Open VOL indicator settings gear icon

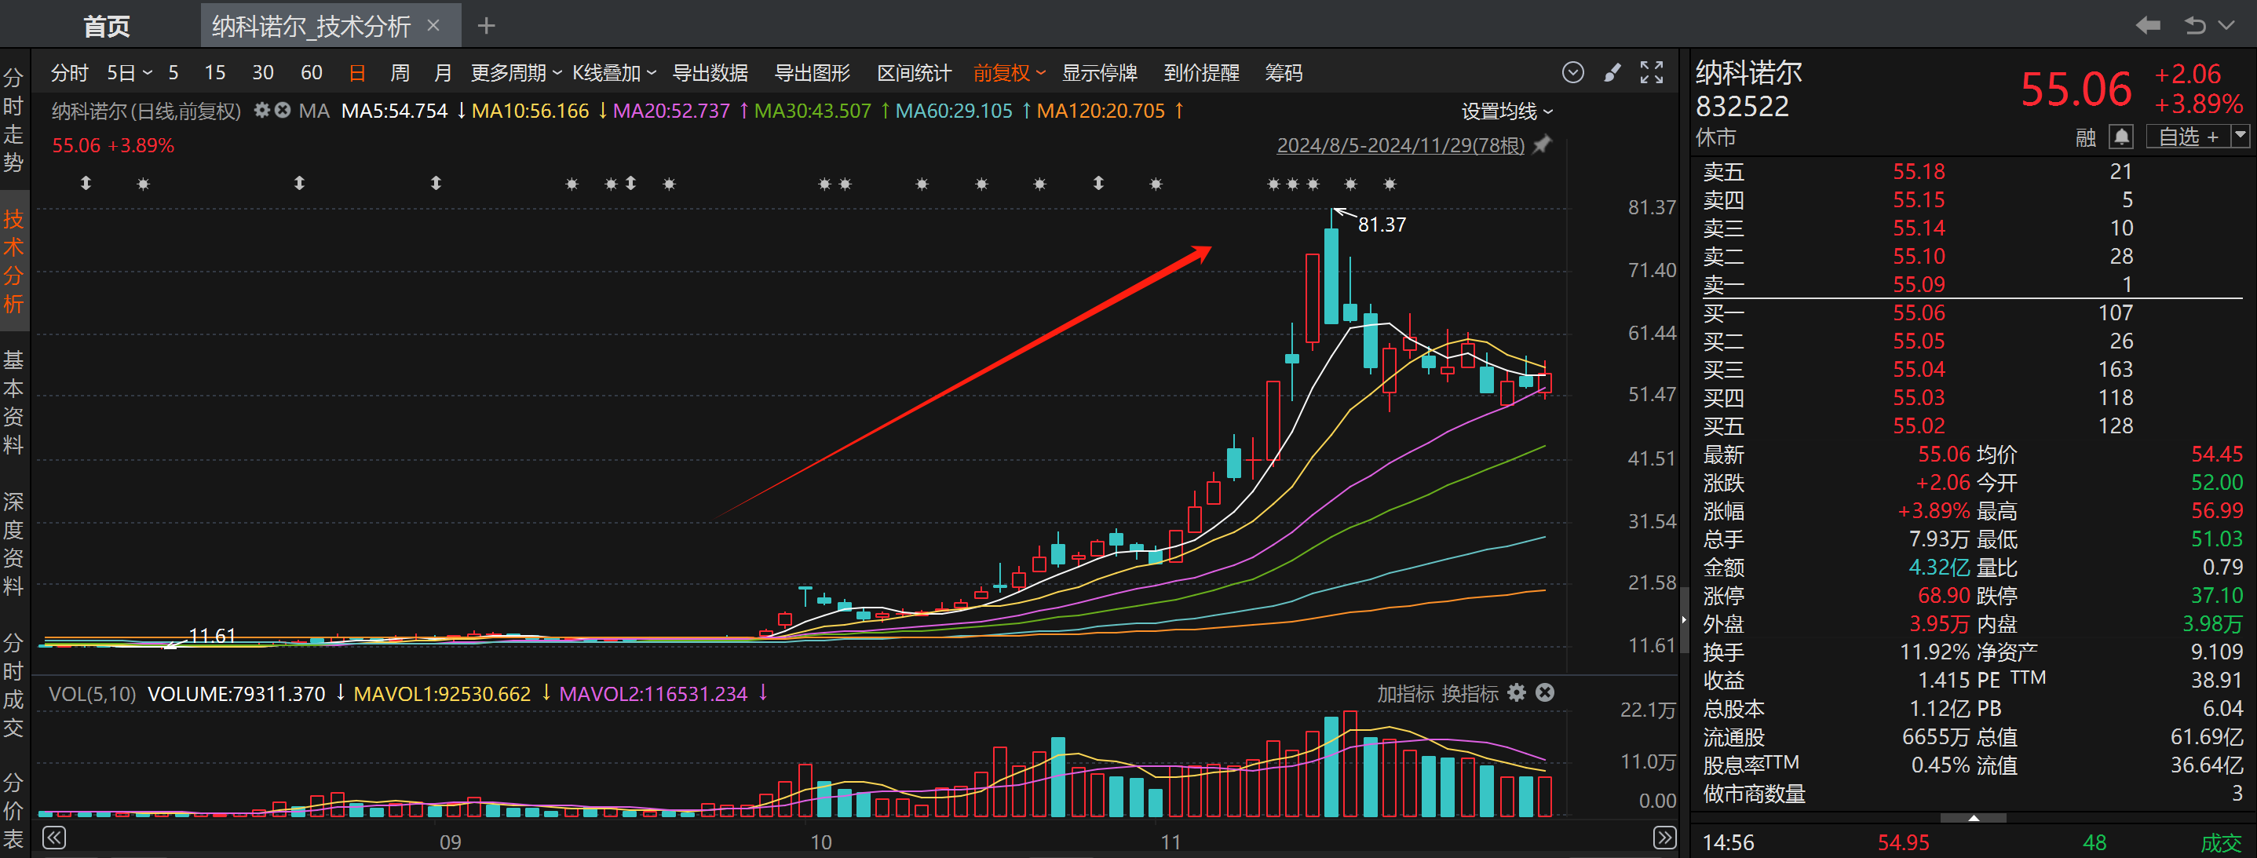point(1517,693)
